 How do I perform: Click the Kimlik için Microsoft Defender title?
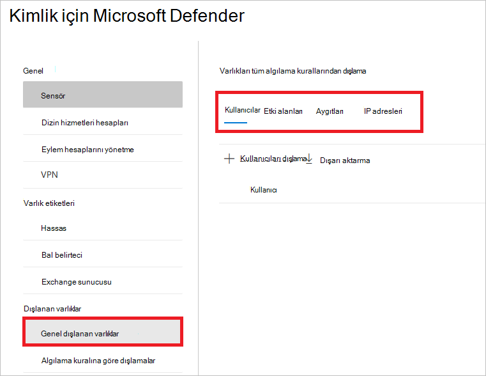tap(127, 15)
